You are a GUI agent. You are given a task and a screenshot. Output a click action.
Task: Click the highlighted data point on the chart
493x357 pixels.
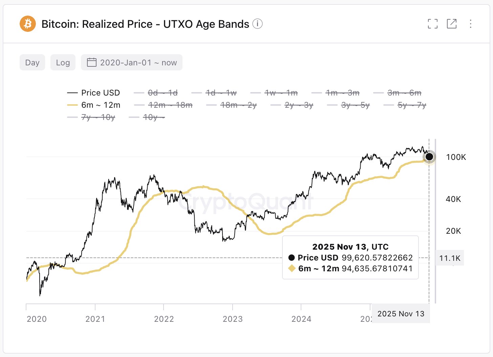pos(429,156)
